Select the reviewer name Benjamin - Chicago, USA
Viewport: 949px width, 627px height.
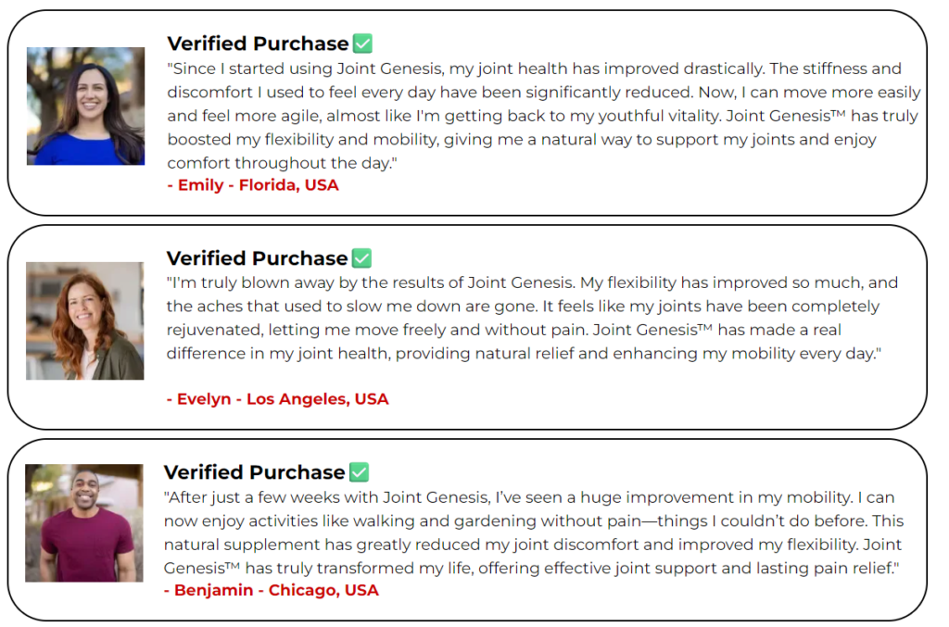coord(271,590)
